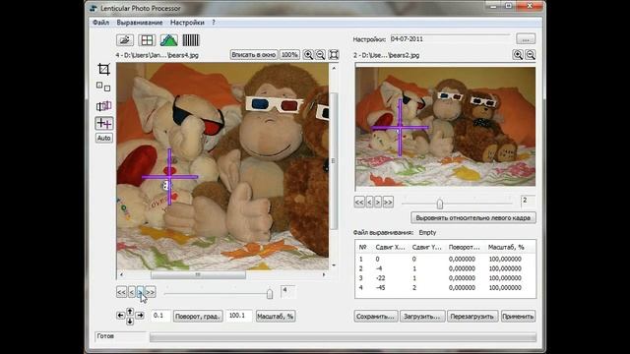Select table row 3 with shift -22
Screen dimensions: 630x354
click(445, 278)
